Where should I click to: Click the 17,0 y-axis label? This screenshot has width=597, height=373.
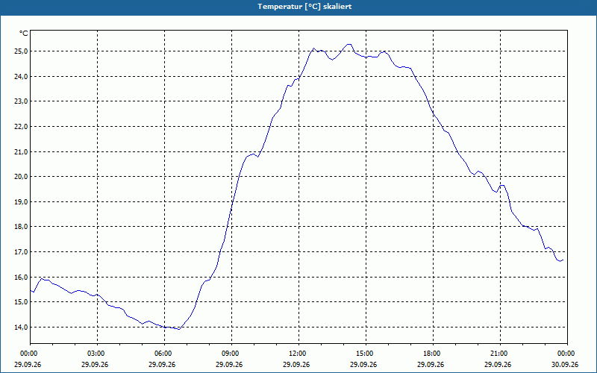22,252
